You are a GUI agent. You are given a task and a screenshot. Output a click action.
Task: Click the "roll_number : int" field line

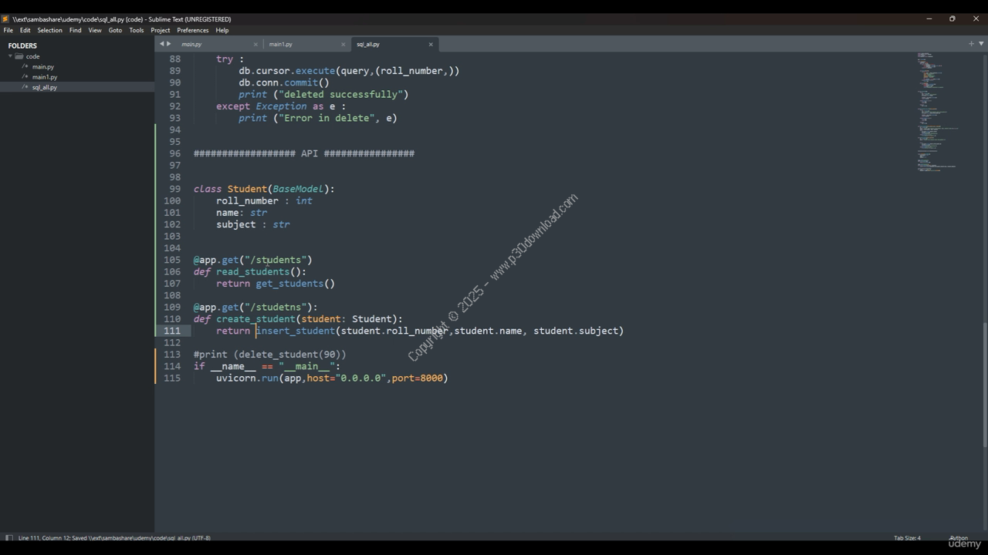[264, 201]
